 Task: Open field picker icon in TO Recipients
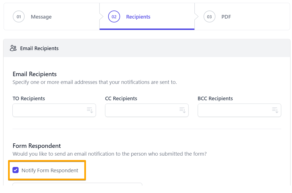[x=90, y=110]
